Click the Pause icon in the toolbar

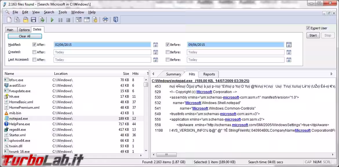[60, 20]
